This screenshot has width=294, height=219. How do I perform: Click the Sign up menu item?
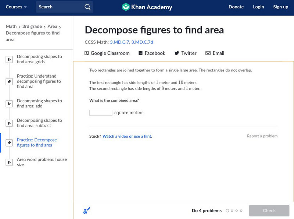coord(281,7)
